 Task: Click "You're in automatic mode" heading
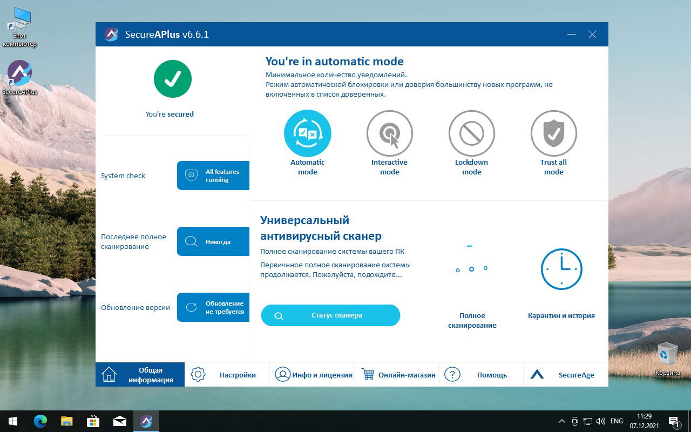(335, 62)
